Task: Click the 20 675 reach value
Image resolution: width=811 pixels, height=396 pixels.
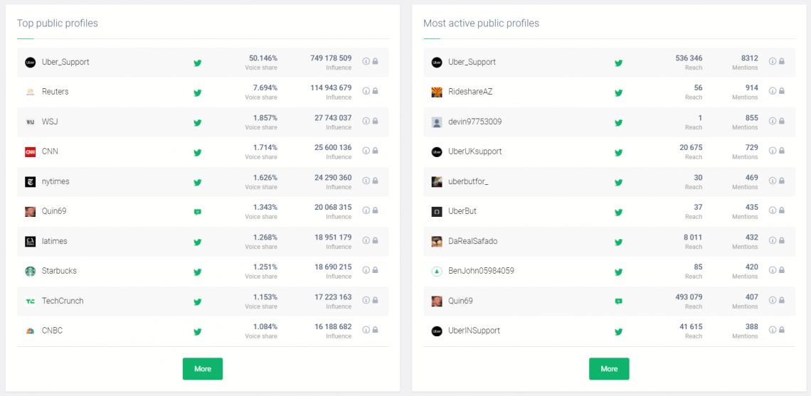Action: pos(691,147)
